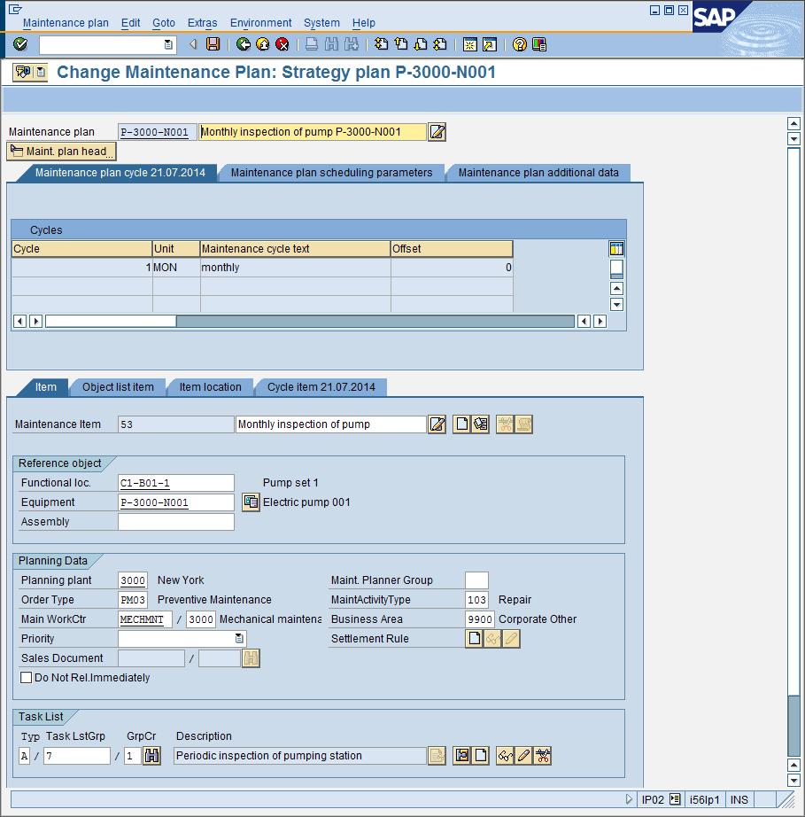Open the Priority dropdown list
This screenshot has width=805, height=817.
tap(239, 638)
